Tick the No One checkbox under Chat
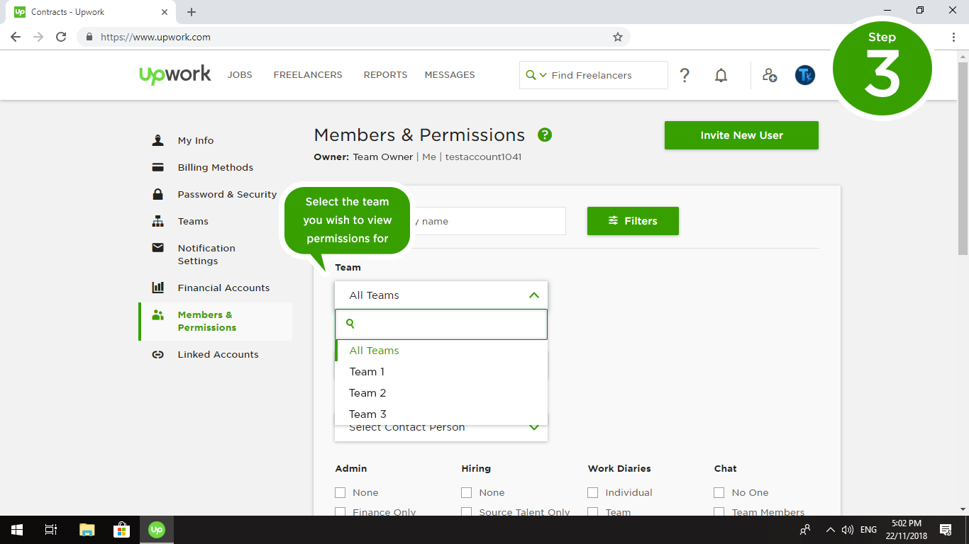The height and width of the screenshot is (544, 969). [x=719, y=492]
